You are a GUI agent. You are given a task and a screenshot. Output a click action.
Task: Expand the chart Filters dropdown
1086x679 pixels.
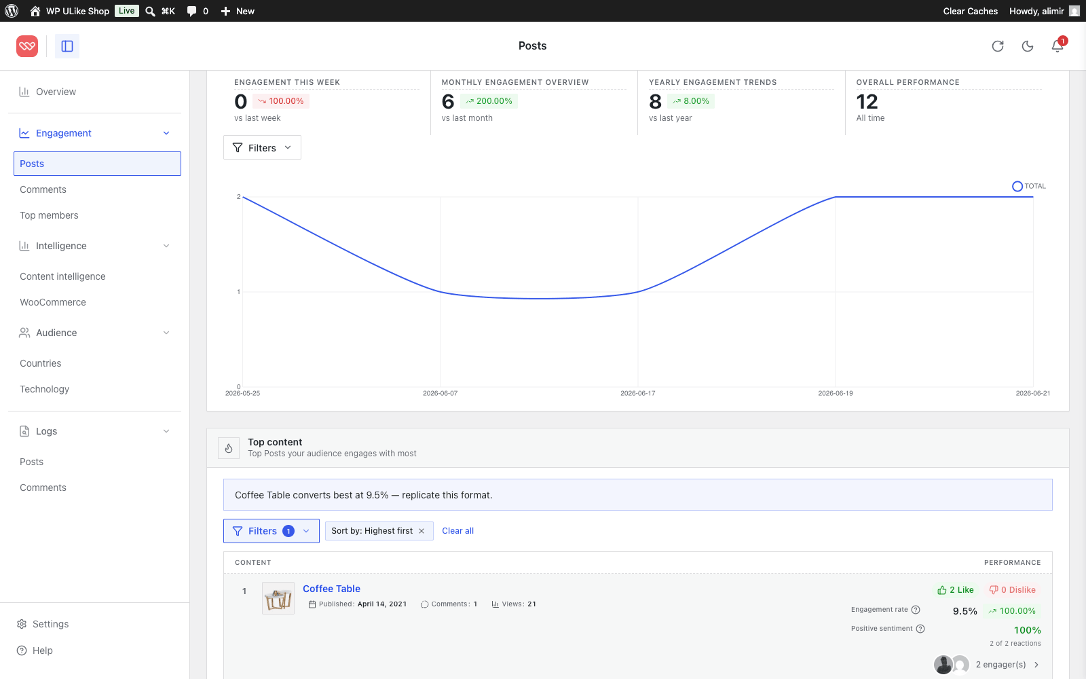click(262, 147)
